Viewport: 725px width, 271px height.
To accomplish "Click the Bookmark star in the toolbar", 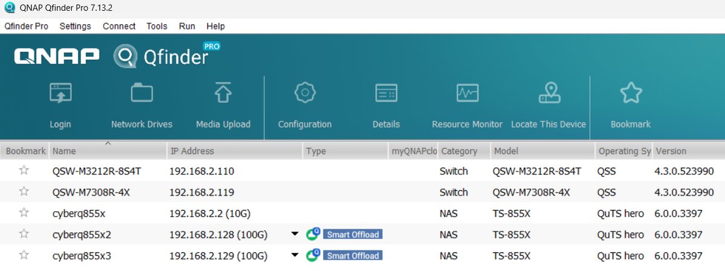I will pyautogui.click(x=631, y=94).
